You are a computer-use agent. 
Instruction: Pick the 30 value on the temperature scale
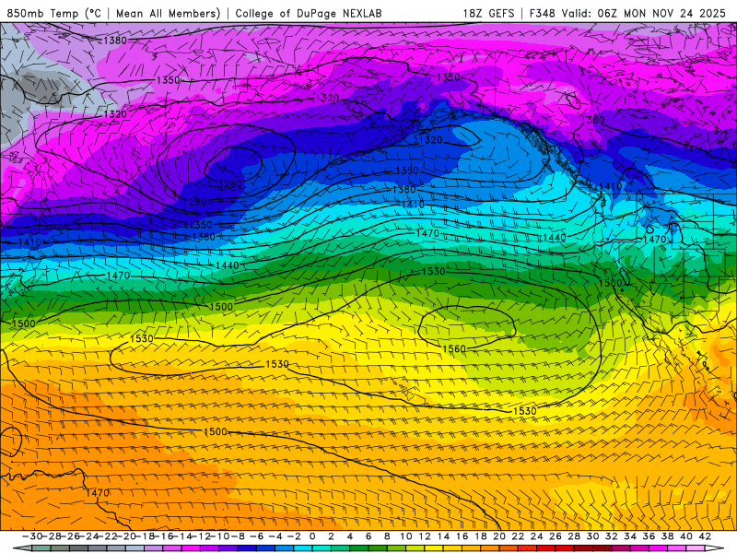pos(592,536)
